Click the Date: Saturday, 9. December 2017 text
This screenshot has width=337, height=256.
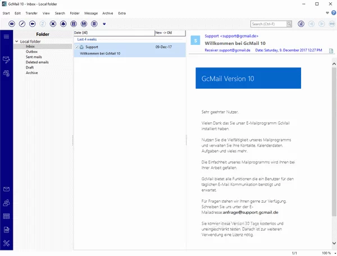[x=289, y=51]
